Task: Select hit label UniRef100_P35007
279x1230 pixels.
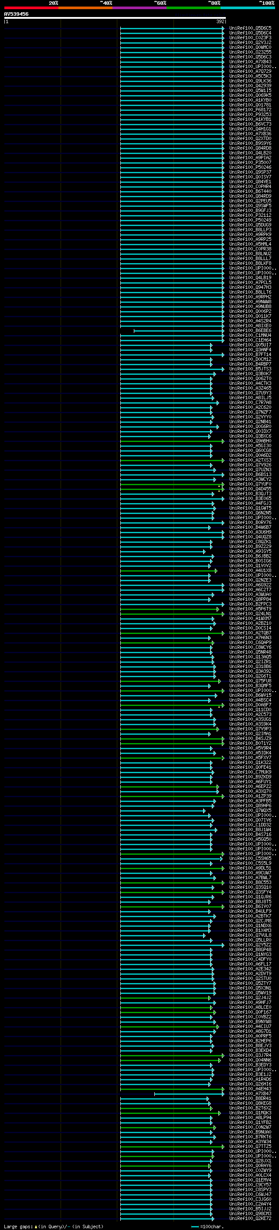Action: 250,162
